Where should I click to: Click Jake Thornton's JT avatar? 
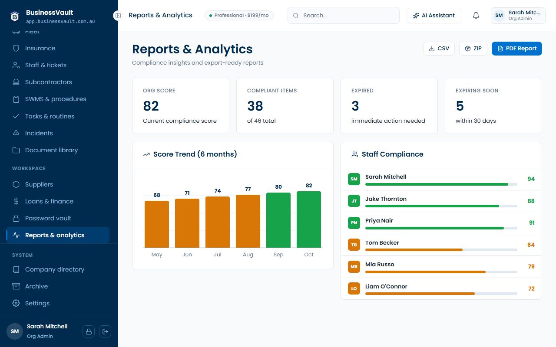tap(354, 201)
